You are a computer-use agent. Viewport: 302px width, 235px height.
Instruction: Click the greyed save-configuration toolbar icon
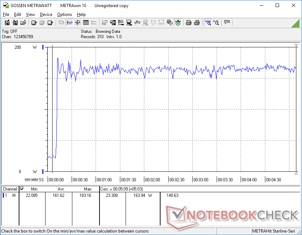(x=104, y=23)
